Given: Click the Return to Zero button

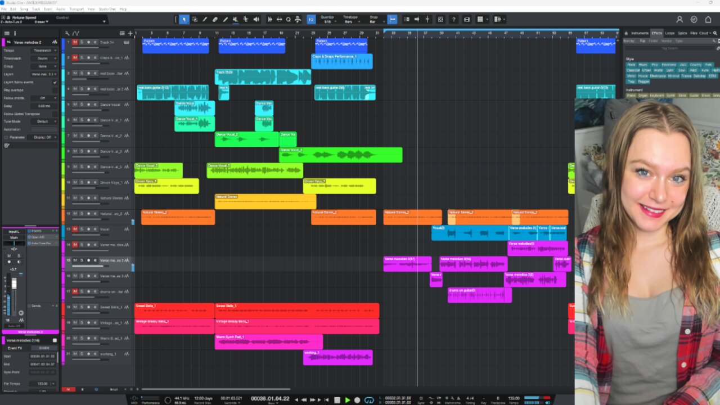Looking at the screenshot, I should point(326,400).
